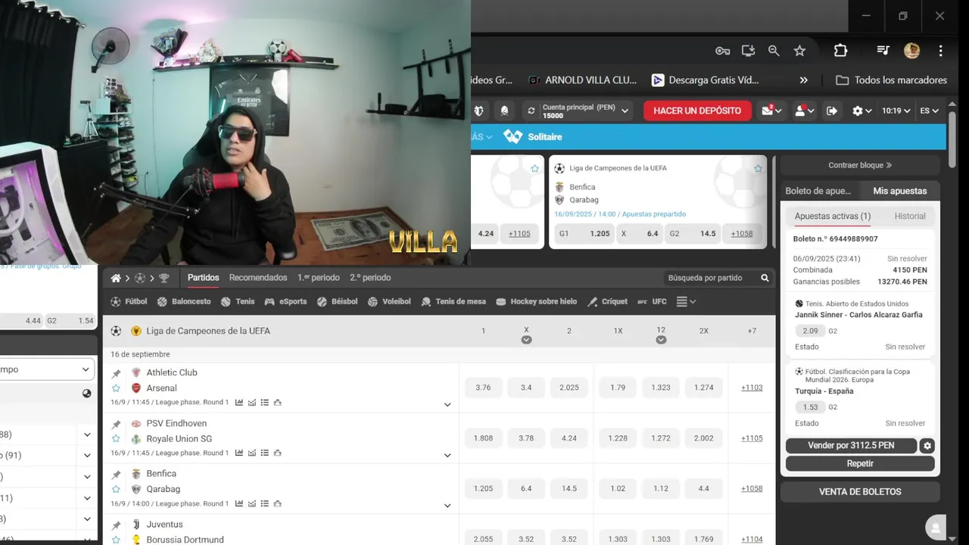Favorite the Benfica vs Qarabag list star
This screenshot has width=969, height=545.
pyautogui.click(x=116, y=490)
